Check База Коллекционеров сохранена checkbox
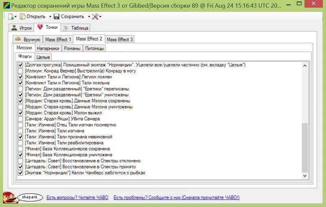The width and height of the screenshot is (326, 207). 20,149
